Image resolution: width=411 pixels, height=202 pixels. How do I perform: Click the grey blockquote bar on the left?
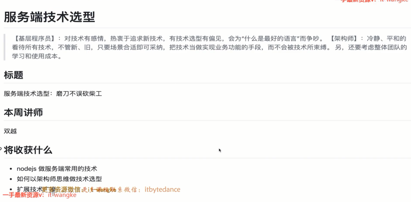click(5, 47)
